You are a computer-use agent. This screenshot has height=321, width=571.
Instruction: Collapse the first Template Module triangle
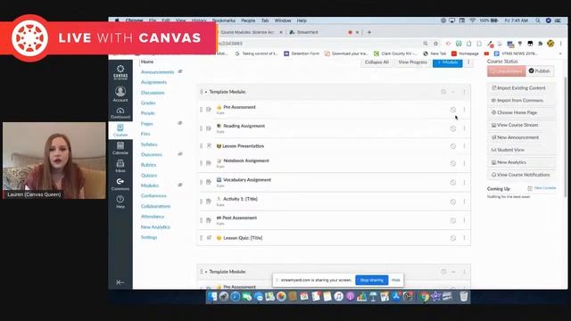point(206,92)
